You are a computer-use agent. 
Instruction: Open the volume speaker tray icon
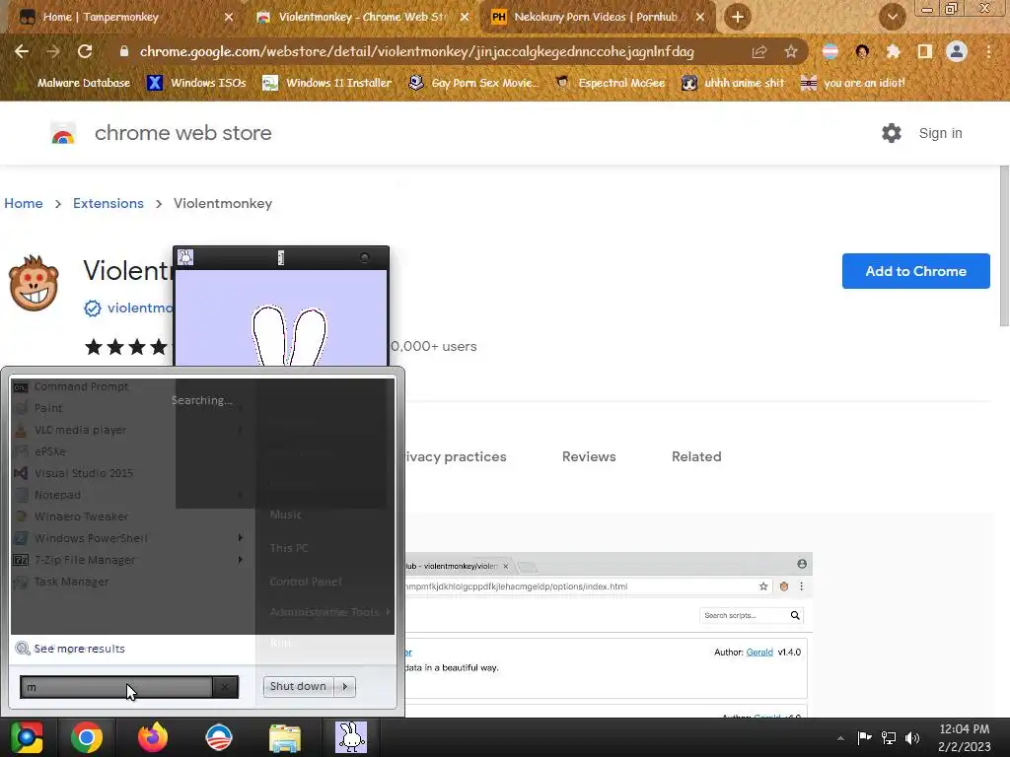pyautogui.click(x=912, y=737)
